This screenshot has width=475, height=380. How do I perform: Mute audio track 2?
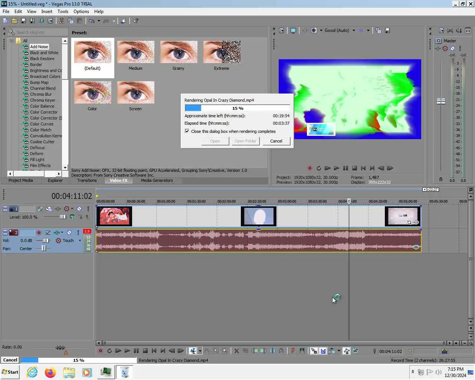69,233
